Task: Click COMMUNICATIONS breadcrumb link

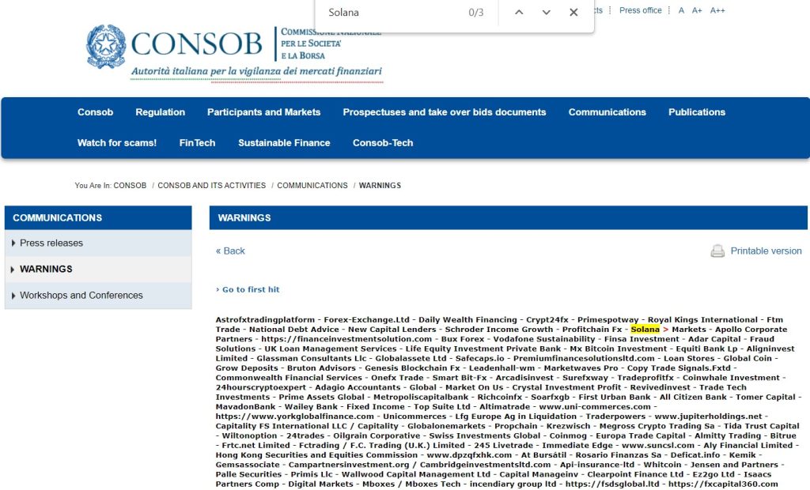Action: [312, 186]
